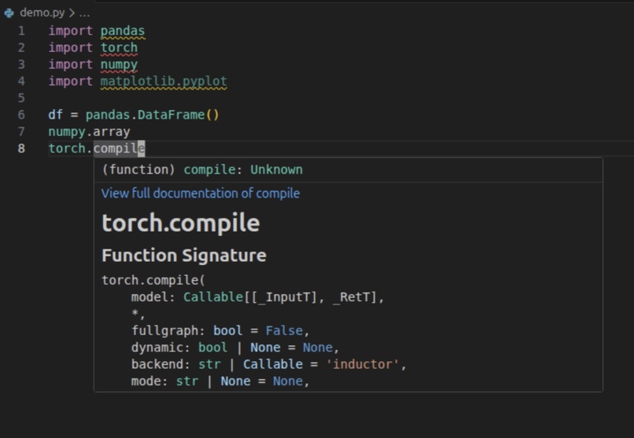Click the 'df' variable on line 6

click(55, 115)
